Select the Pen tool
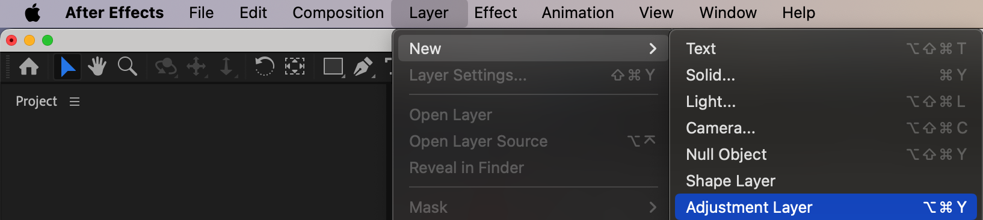Image resolution: width=983 pixels, height=220 pixels. click(363, 67)
